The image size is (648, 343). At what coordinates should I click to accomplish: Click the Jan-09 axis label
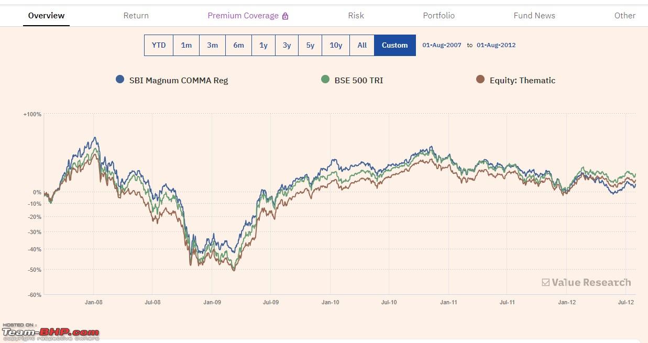tap(212, 302)
